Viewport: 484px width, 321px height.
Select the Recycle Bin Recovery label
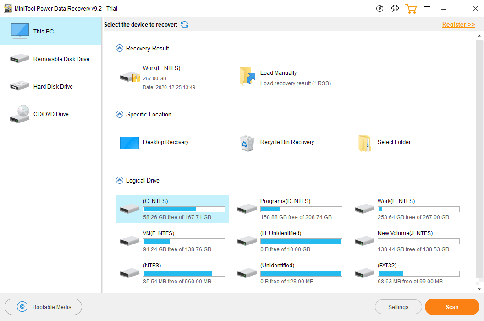(x=287, y=142)
